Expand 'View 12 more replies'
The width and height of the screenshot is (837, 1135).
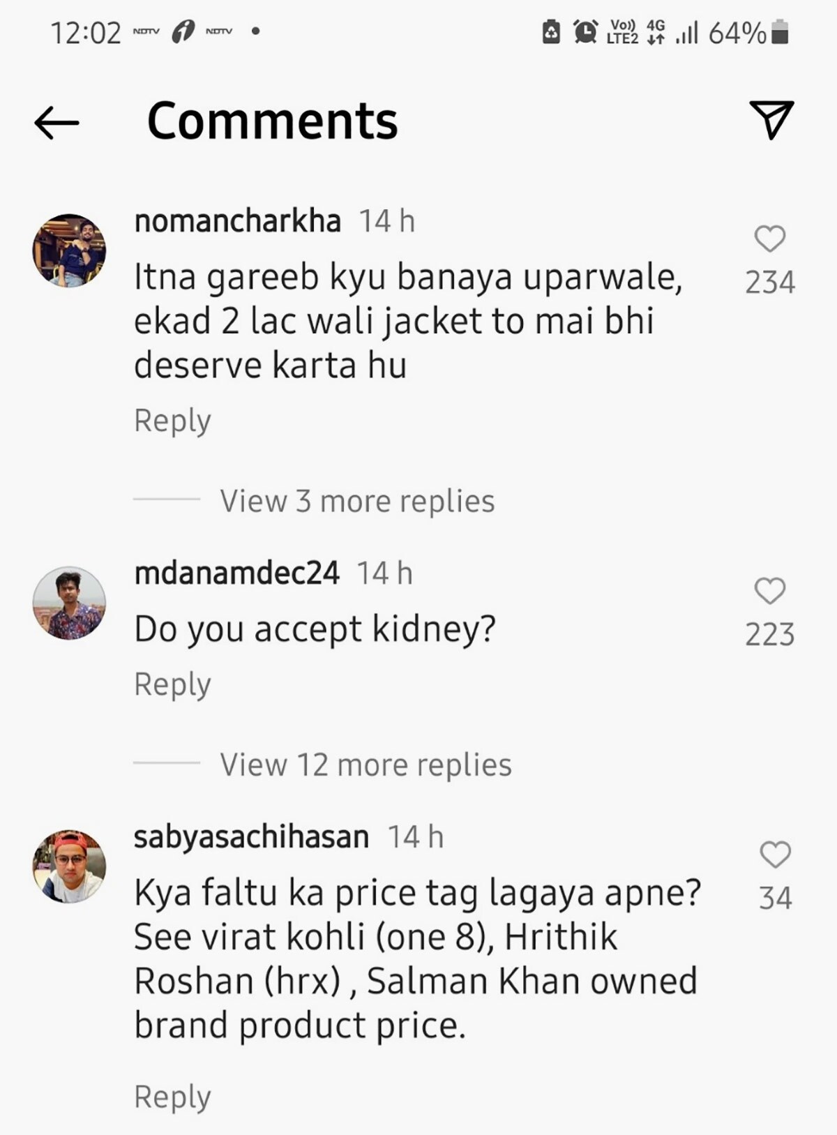(365, 765)
